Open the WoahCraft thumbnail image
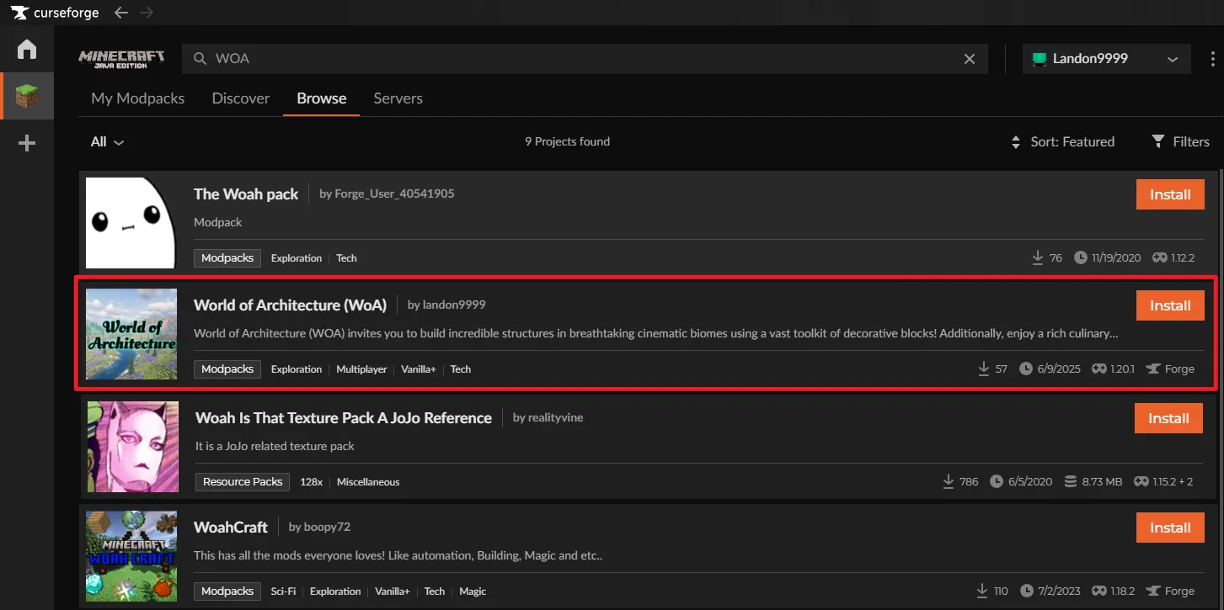1224x610 pixels. pos(131,556)
